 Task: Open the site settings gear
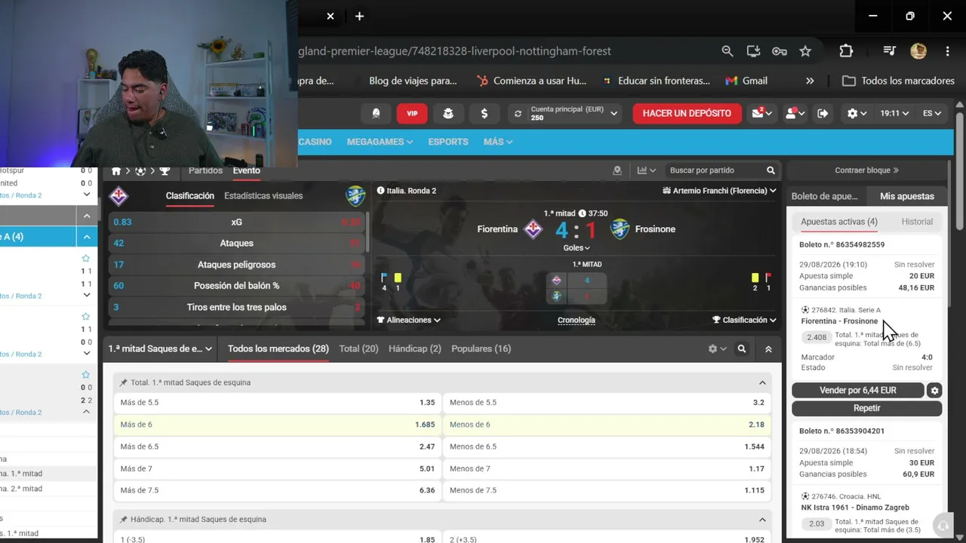tap(857, 113)
